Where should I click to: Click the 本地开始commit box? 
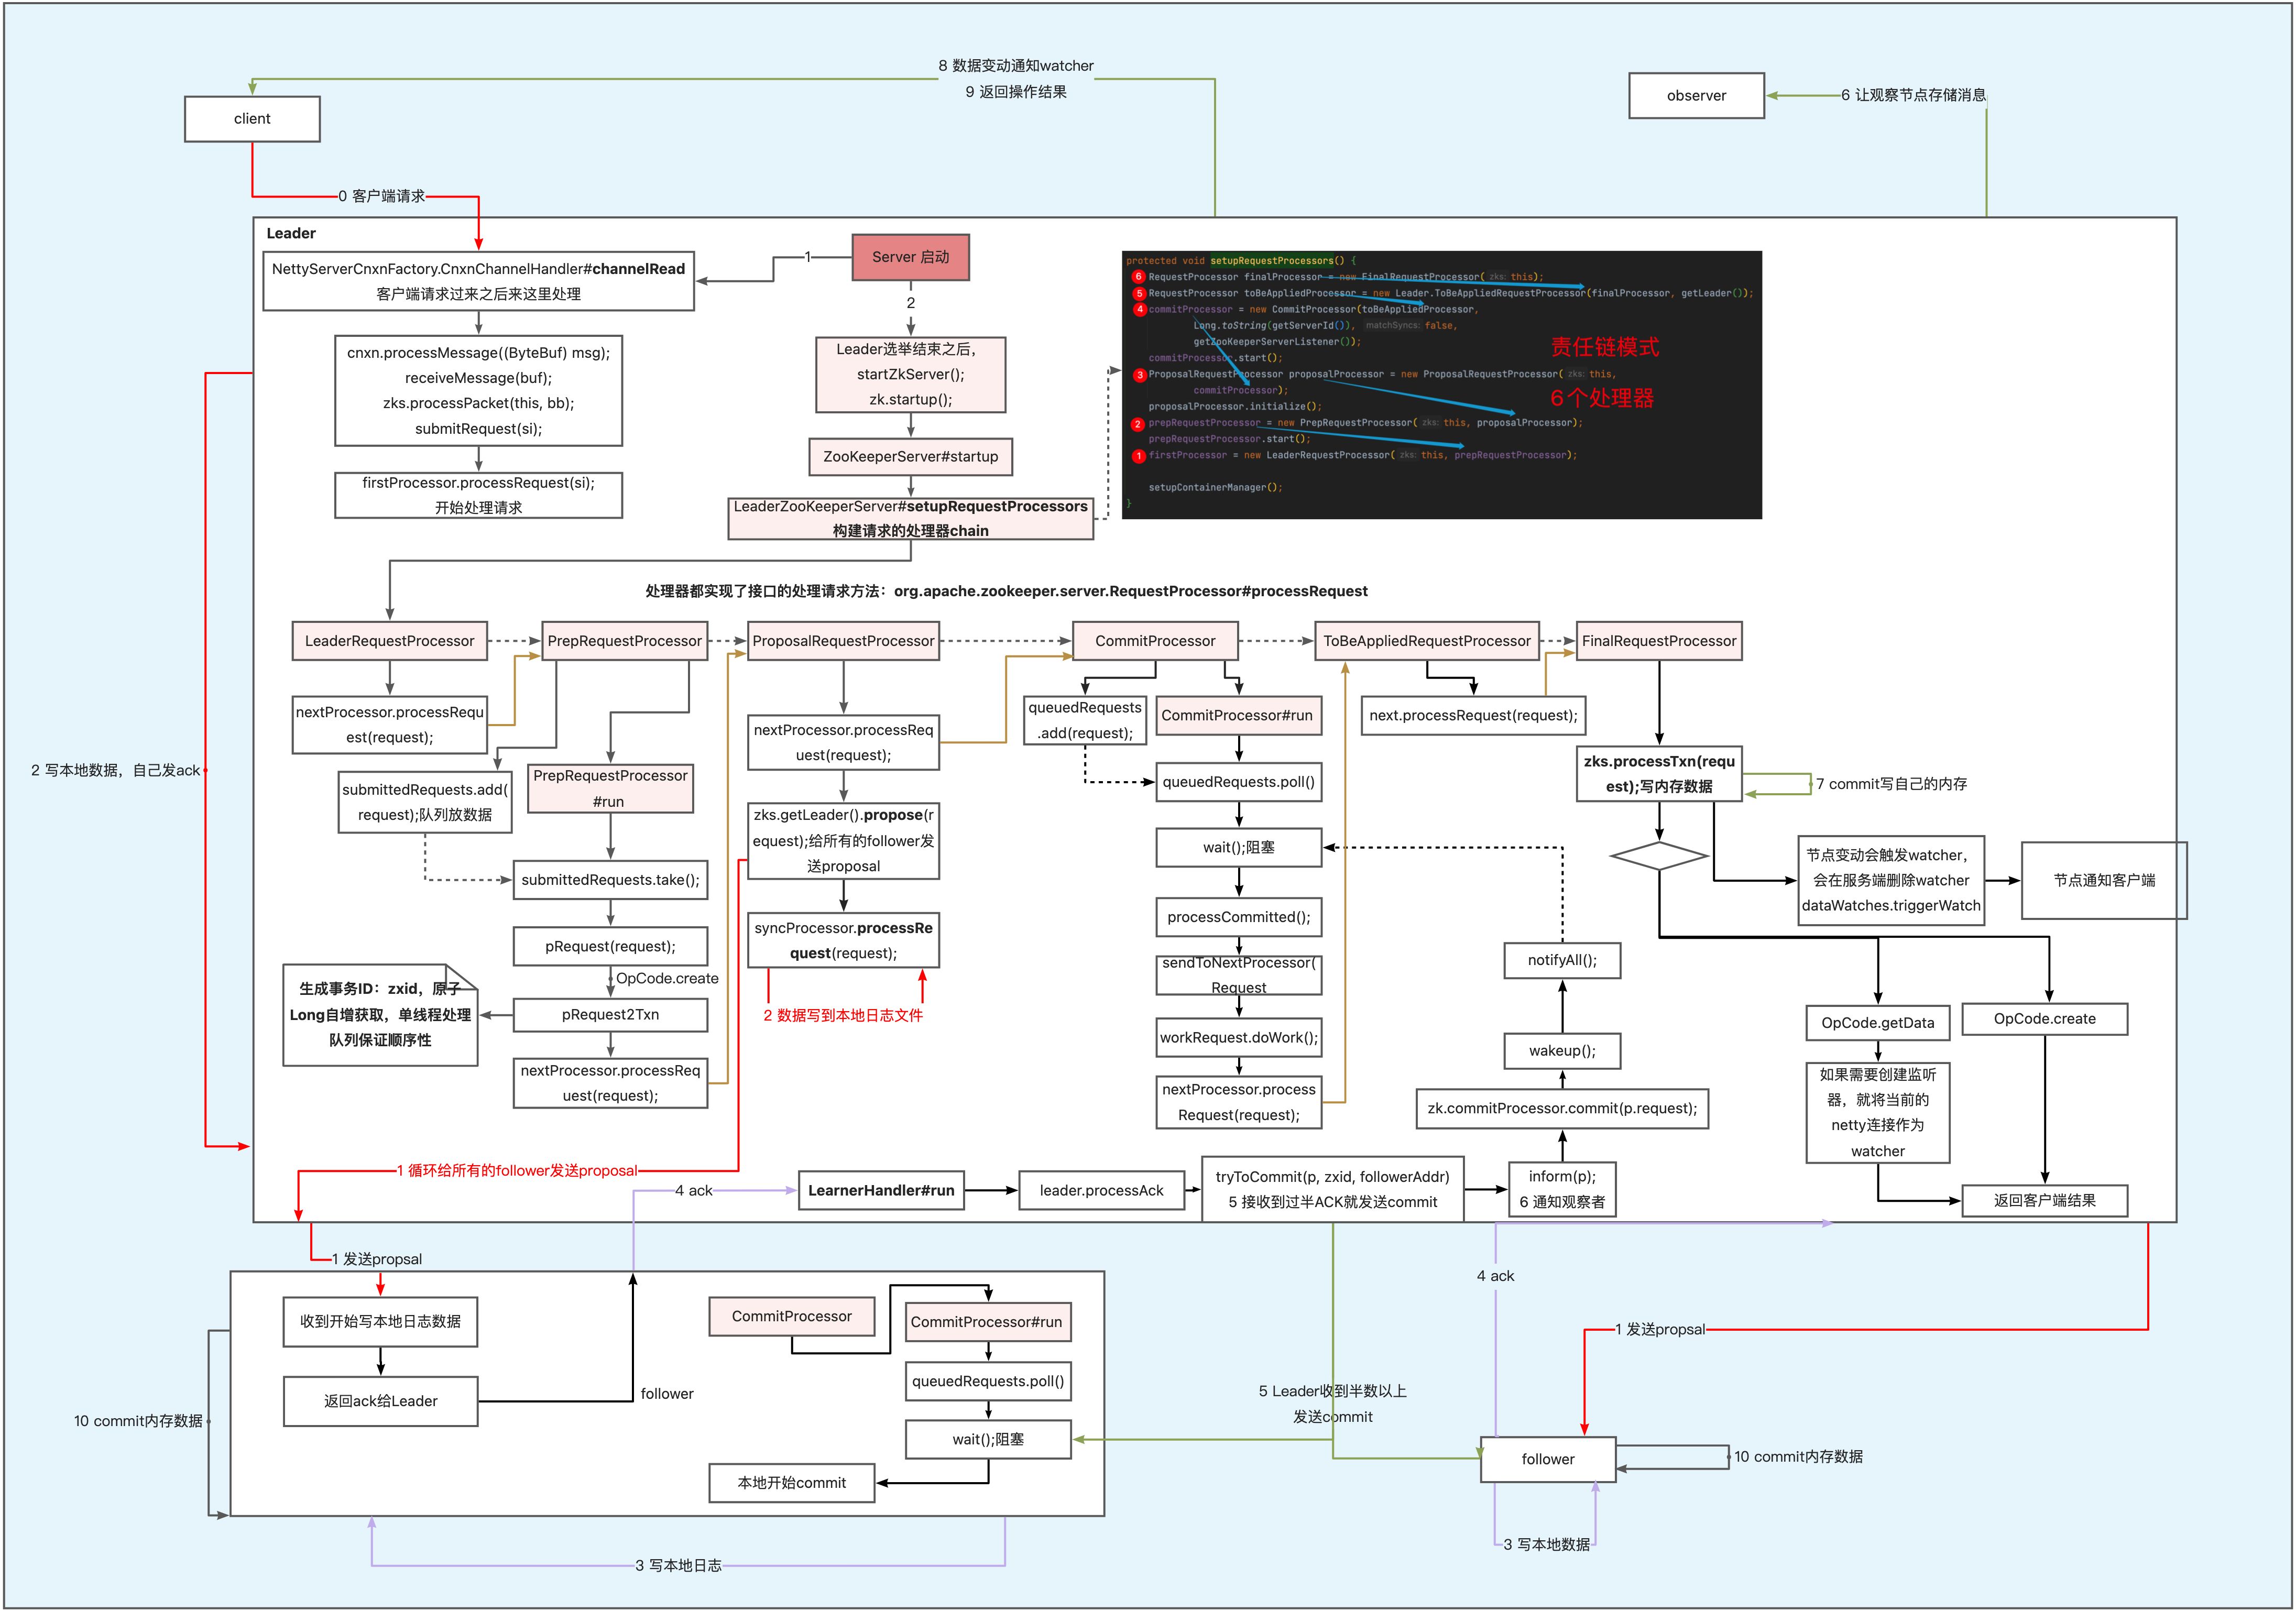[x=791, y=1483]
